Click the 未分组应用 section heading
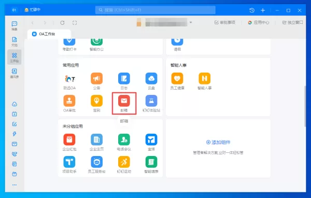Viewport: 311px width, 198px height. click(x=73, y=126)
